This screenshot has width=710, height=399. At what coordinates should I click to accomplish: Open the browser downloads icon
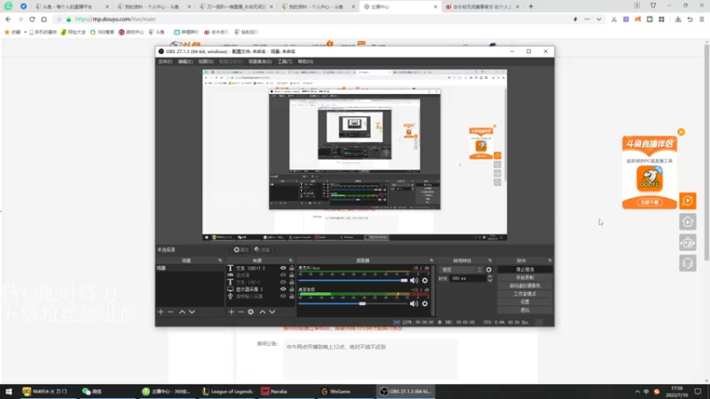[678, 20]
